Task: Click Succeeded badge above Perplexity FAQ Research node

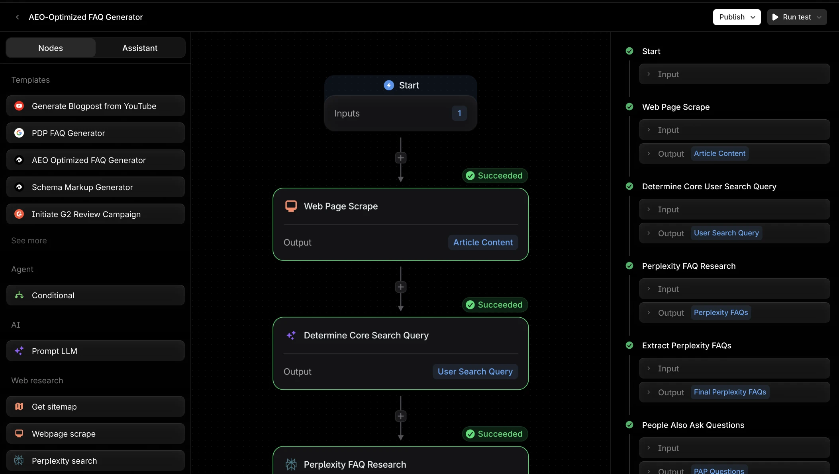Action: tap(495, 434)
